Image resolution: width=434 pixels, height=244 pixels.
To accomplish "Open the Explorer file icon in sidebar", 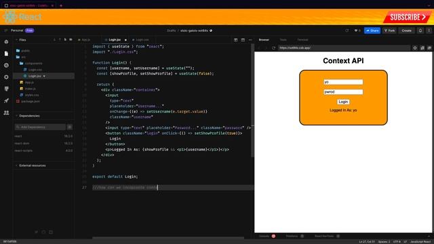I will pos(6,54).
